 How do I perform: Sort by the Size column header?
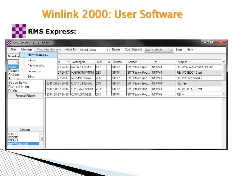[100, 62]
